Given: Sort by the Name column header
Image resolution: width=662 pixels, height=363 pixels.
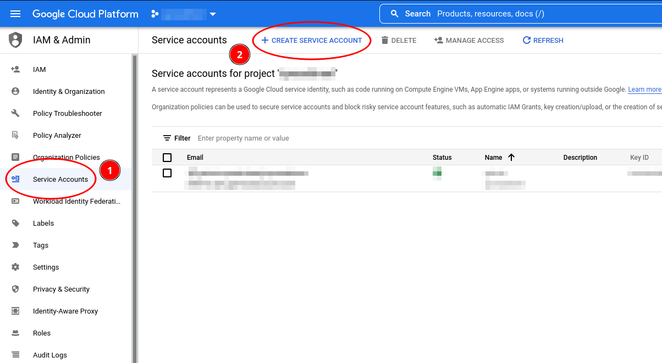Looking at the screenshot, I should click(494, 158).
